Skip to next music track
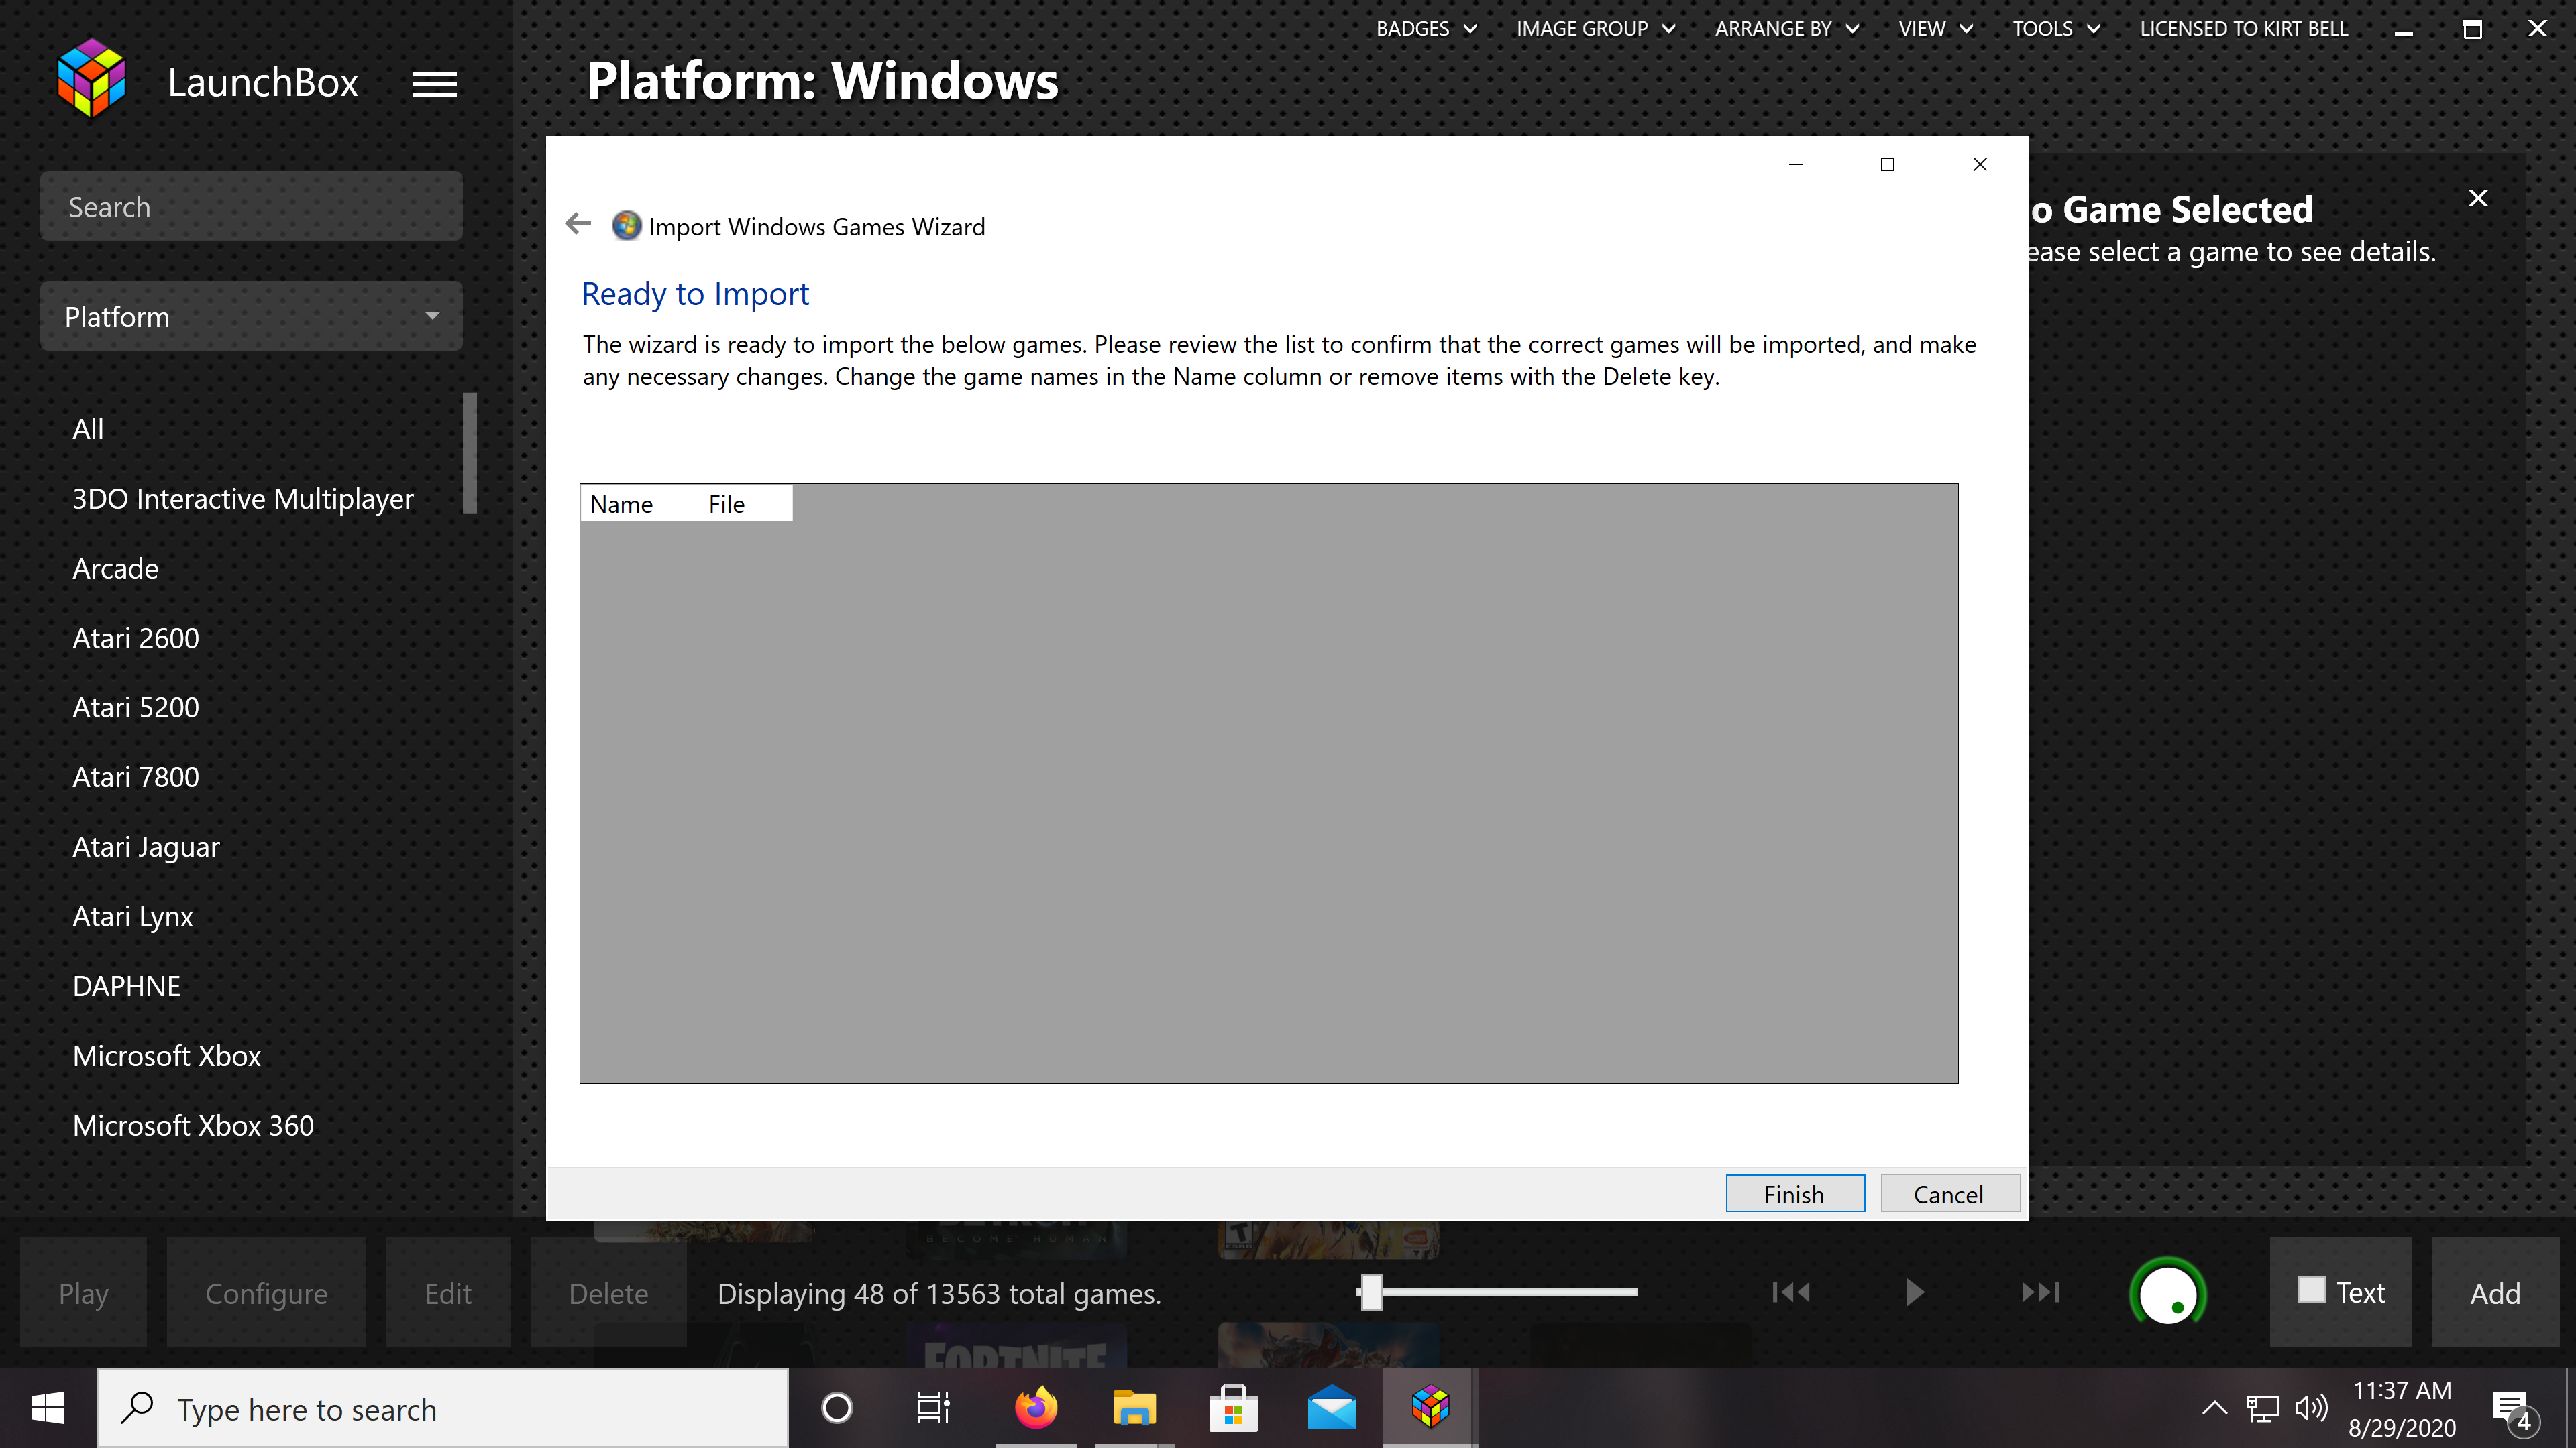 [2040, 1292]
